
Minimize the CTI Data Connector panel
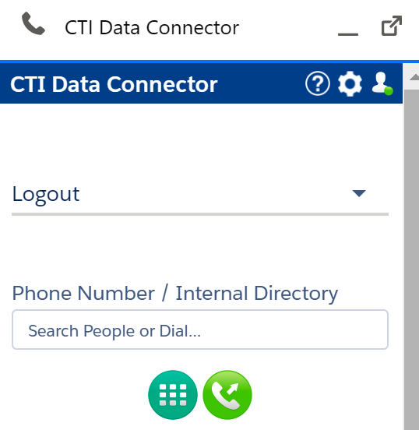pyautogui.click(x=347, y=34)
